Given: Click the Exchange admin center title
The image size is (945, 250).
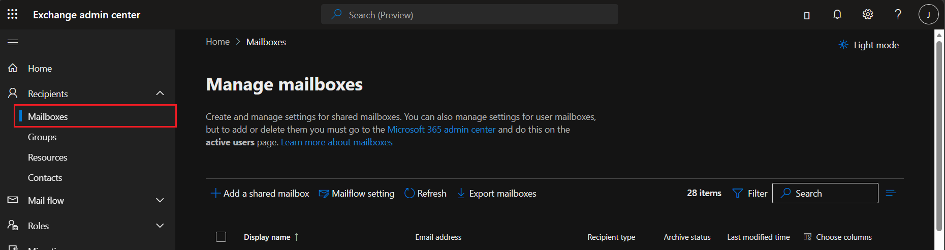Looking at the screenshot, I should [86, 15].
